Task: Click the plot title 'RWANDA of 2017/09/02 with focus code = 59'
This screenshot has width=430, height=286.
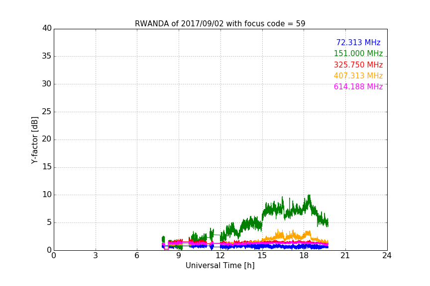Action: [220, 24]
